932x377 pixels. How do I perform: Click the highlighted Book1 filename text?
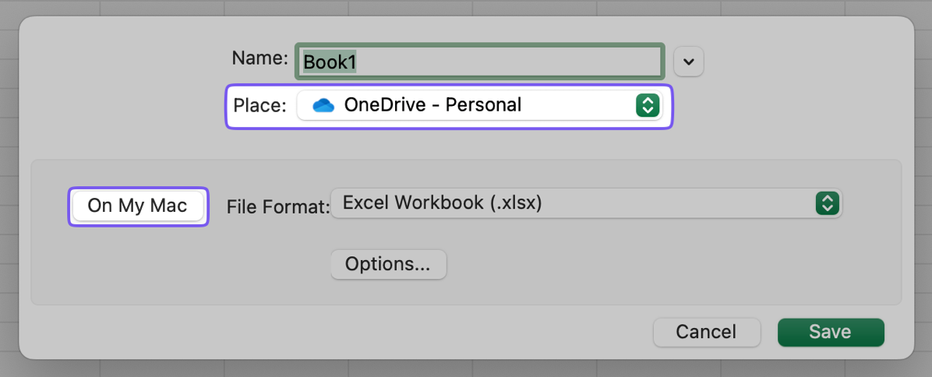tap(329, 62)
